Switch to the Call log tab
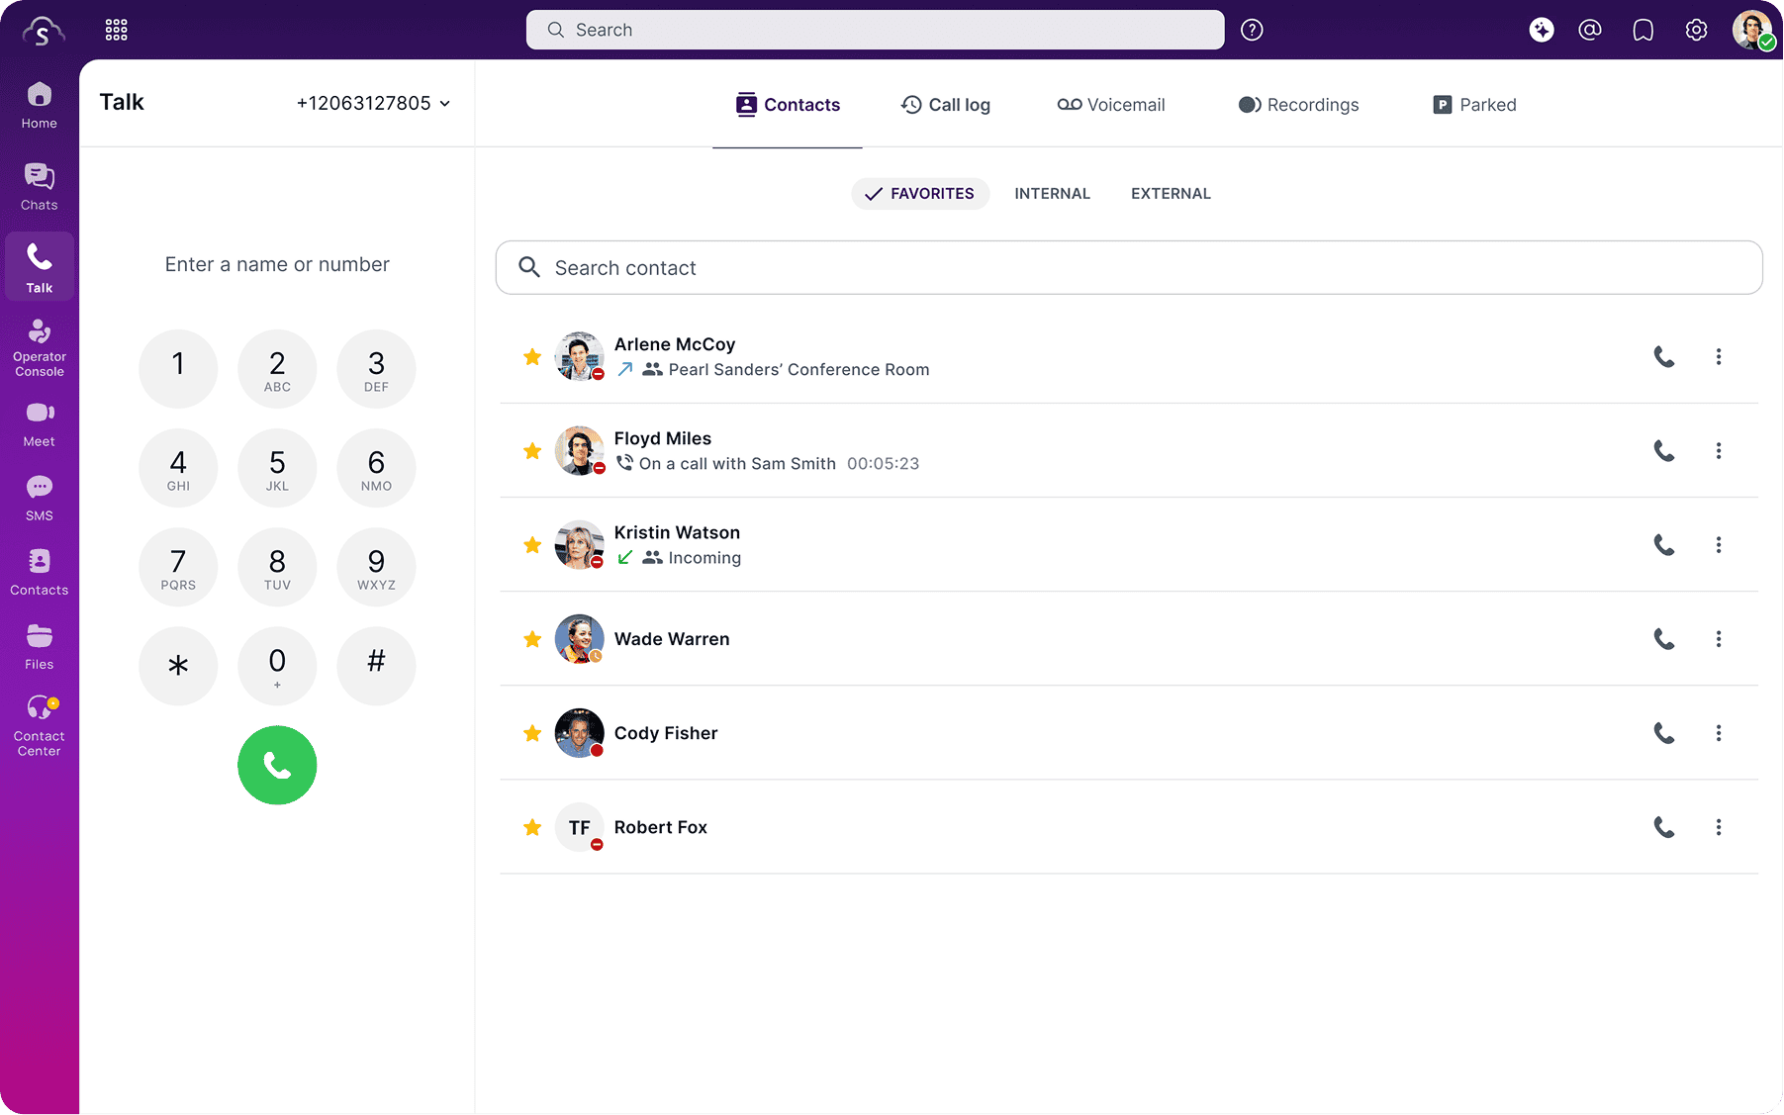 (x=945, y=105)
